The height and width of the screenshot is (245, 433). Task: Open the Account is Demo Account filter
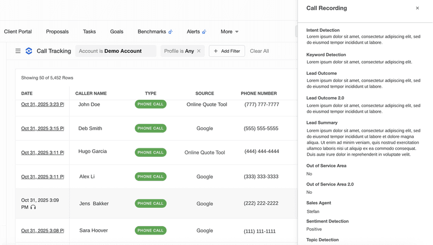pos(116,51)
